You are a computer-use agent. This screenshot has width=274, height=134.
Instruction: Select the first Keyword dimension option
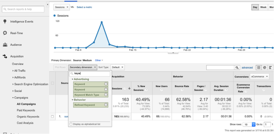[91, 84]
